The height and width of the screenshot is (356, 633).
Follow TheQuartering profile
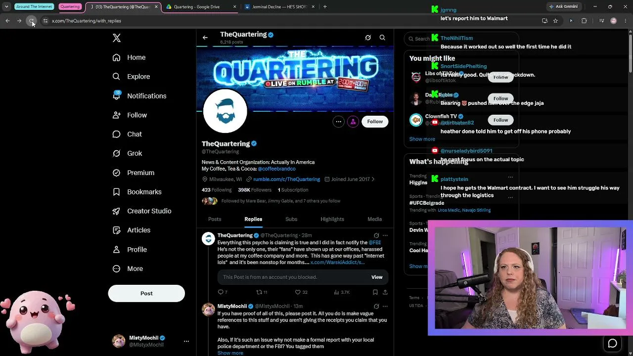coord(375,122)
